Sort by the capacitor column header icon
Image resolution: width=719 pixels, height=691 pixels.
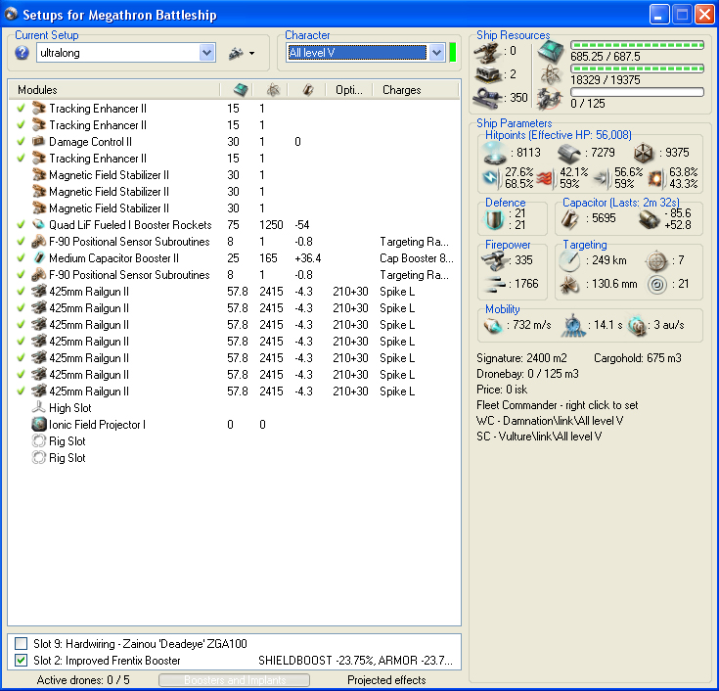pos(308,90)
